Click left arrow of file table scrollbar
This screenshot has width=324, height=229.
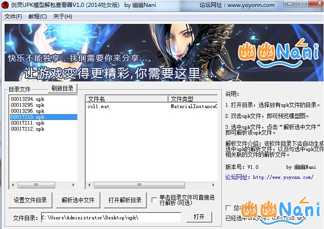click(x=89, y=185)
